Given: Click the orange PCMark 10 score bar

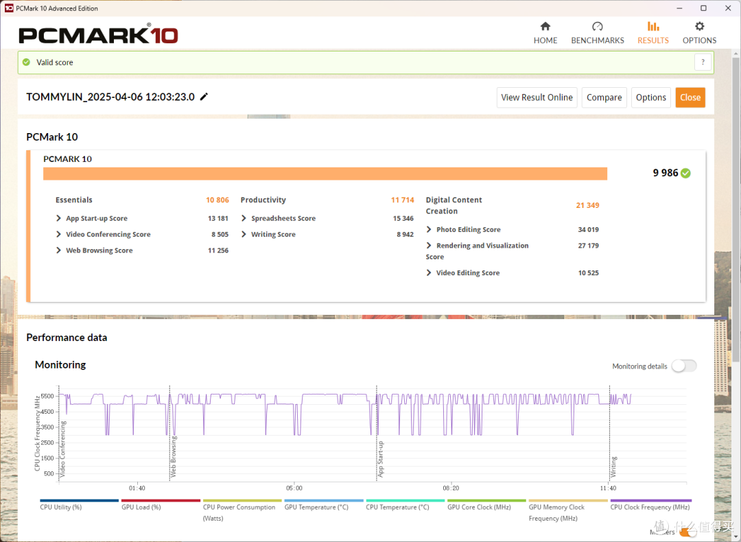Looking at the screenshot, I should point(325,174).
